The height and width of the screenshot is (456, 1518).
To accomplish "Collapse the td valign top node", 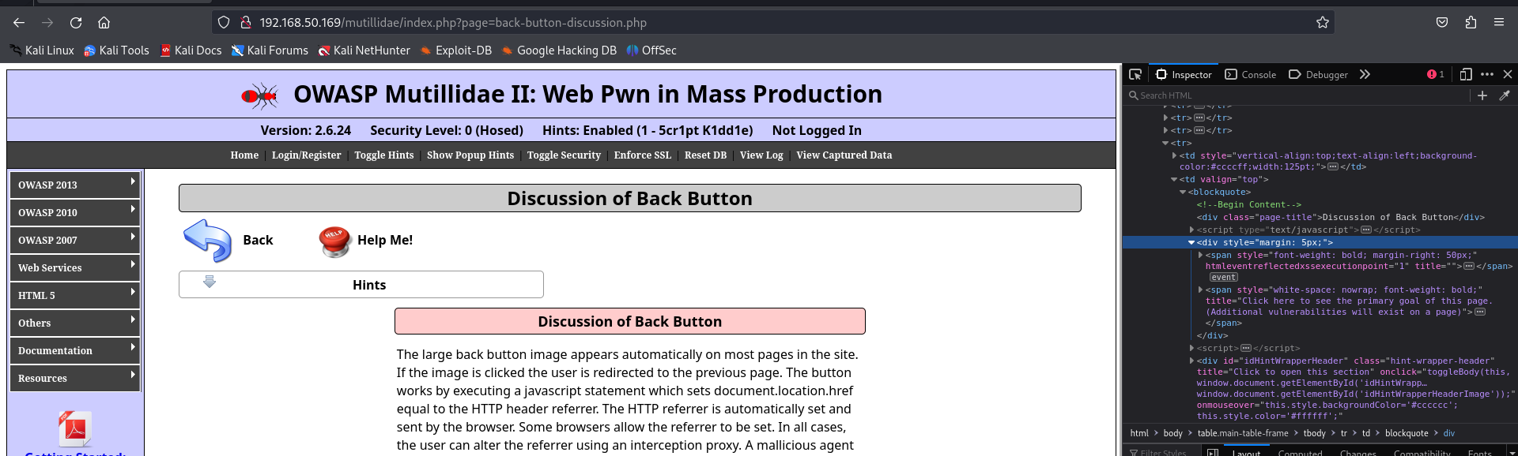I will tap(1174, 180).
